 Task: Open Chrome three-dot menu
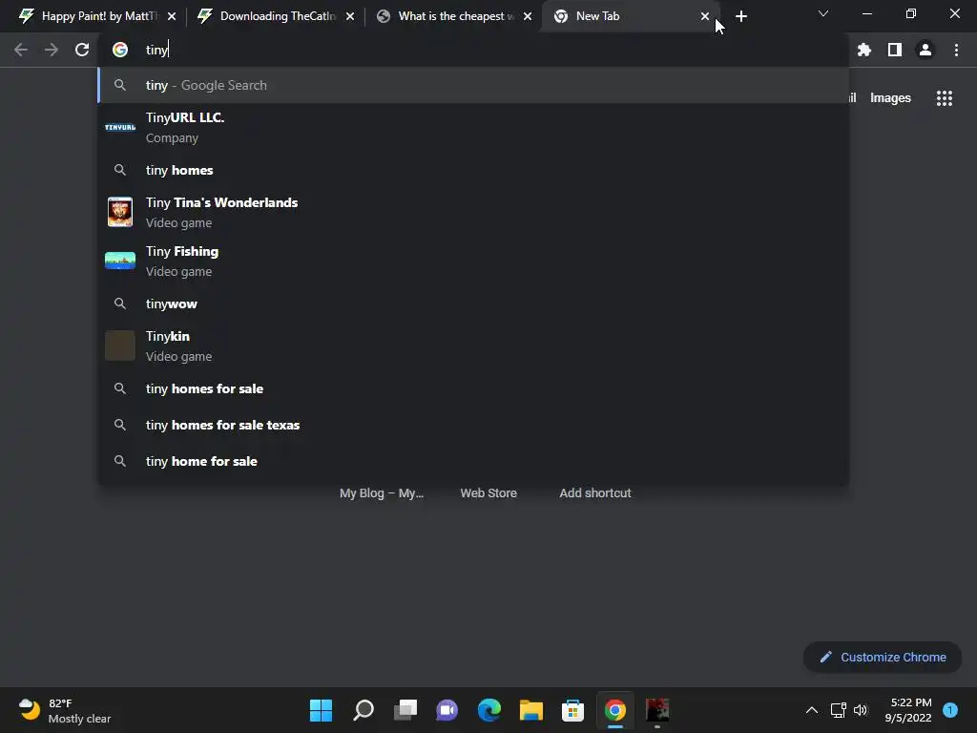[x=956, y=50]
